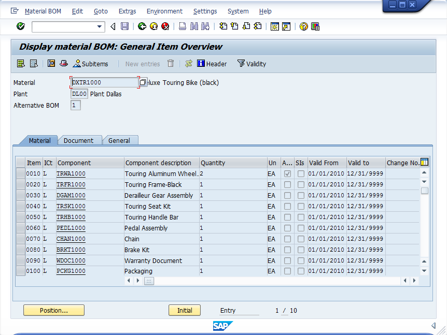Open the Settings menu
Screen dimensions: 447x335
pos(205,11)
